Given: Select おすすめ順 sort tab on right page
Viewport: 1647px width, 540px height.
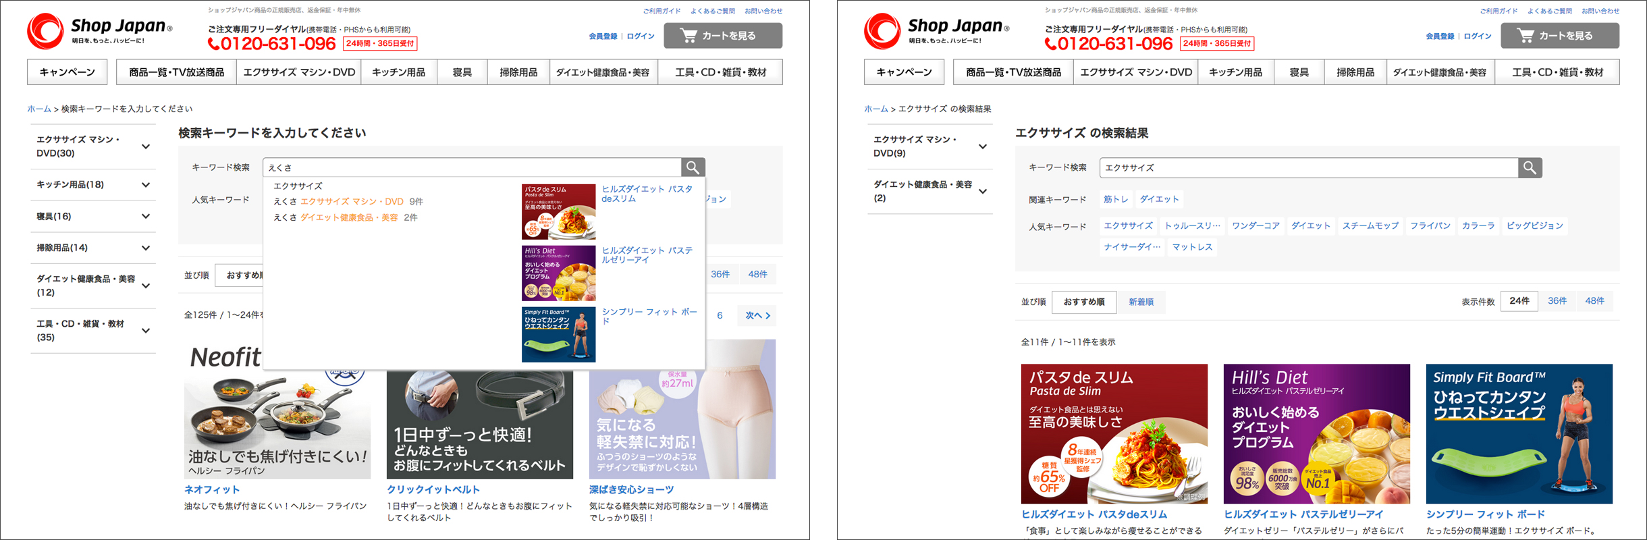Looking at the screenshot, I should (x=1084, y=302).
